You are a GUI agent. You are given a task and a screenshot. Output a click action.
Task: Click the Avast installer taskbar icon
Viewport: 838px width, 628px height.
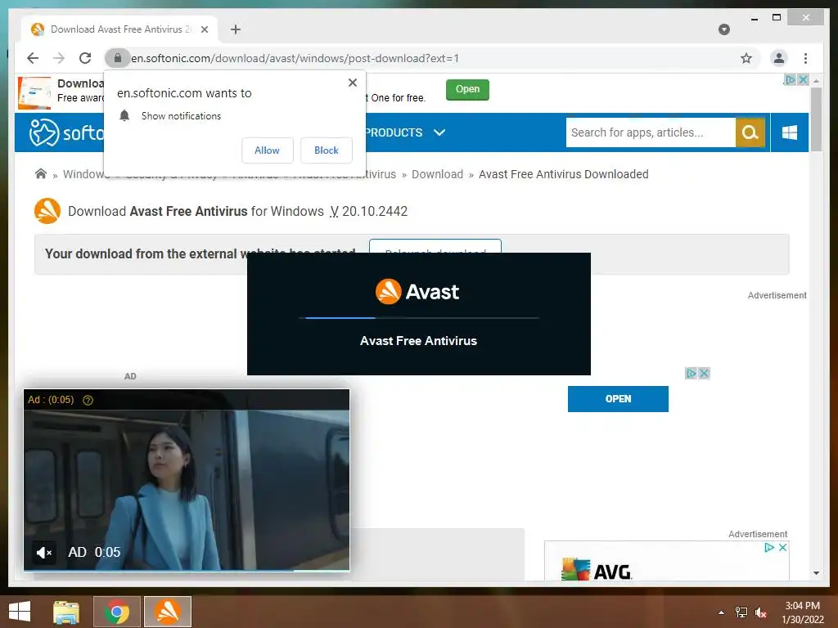[x=168, y=612]
